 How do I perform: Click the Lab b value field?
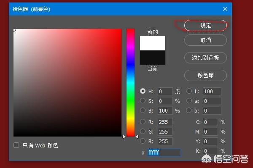[212, 110]
